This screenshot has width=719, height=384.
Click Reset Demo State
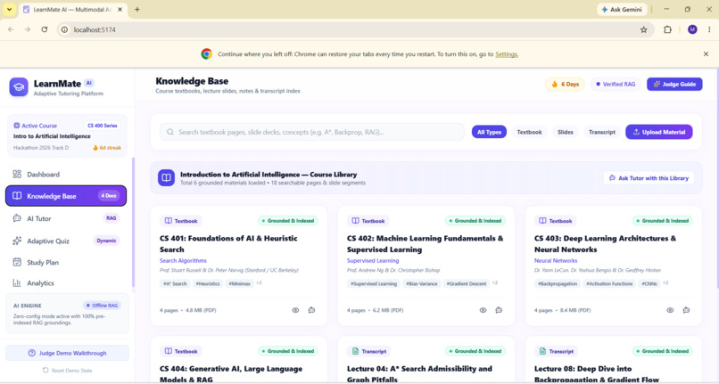68,371
